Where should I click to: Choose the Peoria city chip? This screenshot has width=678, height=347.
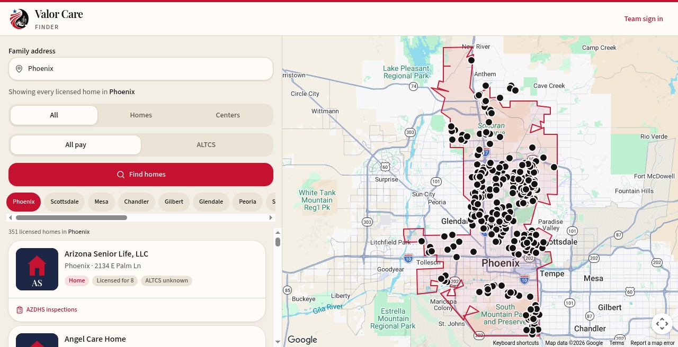coord(247,202)
